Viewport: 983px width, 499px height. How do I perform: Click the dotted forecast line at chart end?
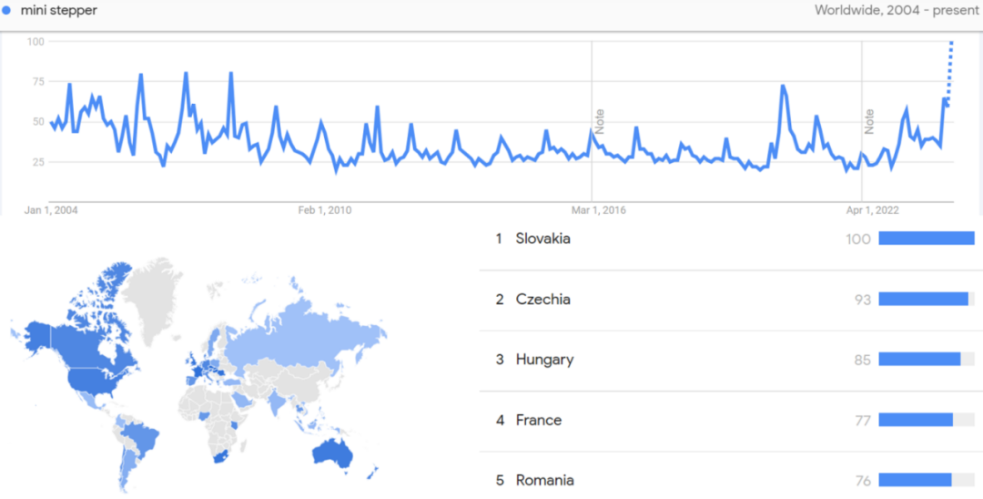point(949,72)
